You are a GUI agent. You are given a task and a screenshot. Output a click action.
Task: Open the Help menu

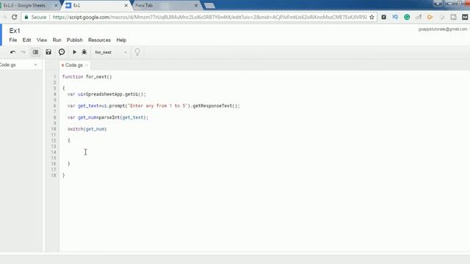pyautogui.click(x=121, y=40)
